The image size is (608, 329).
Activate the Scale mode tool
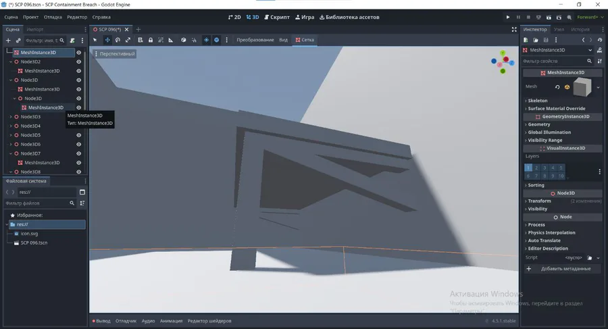128,40
